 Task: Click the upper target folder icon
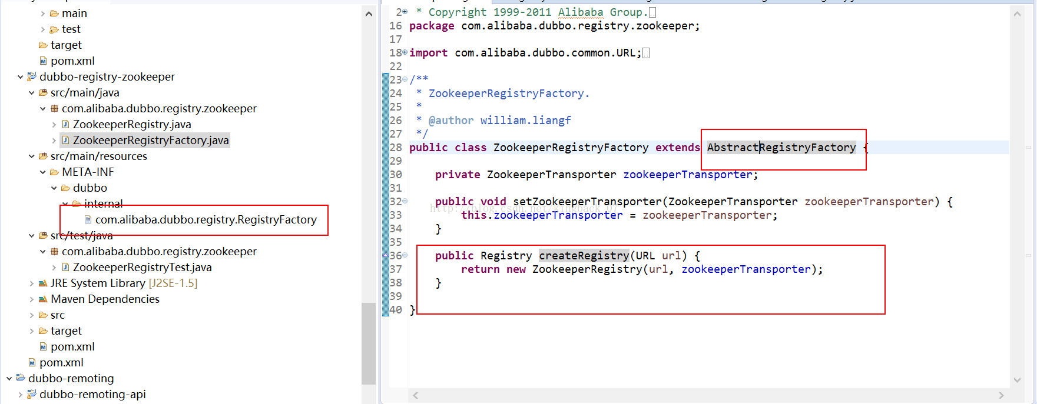(x=43, y=45)
